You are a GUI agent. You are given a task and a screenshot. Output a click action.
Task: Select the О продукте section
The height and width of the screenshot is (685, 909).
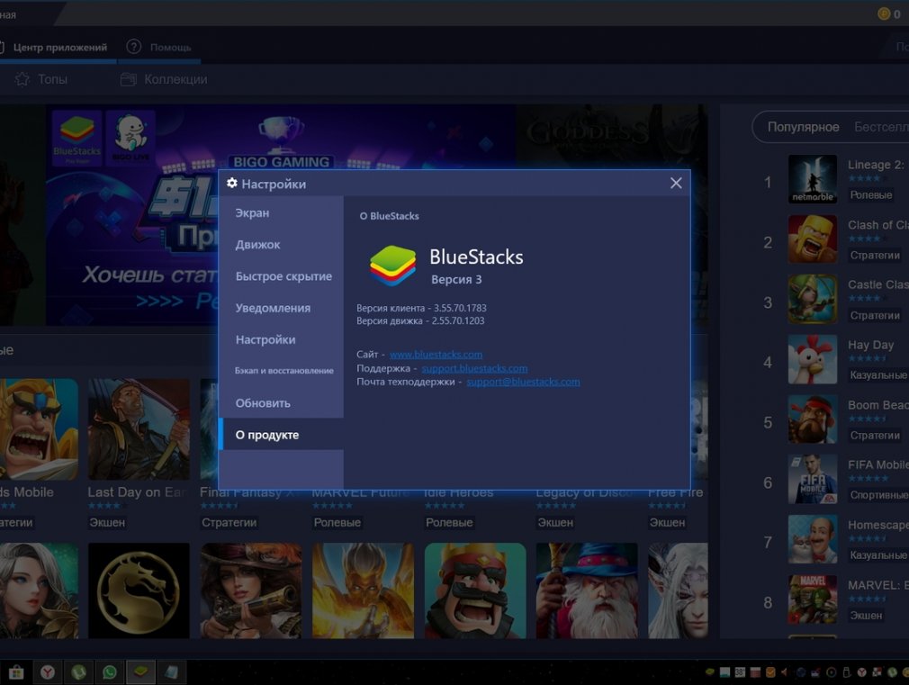tap(281, 435)
